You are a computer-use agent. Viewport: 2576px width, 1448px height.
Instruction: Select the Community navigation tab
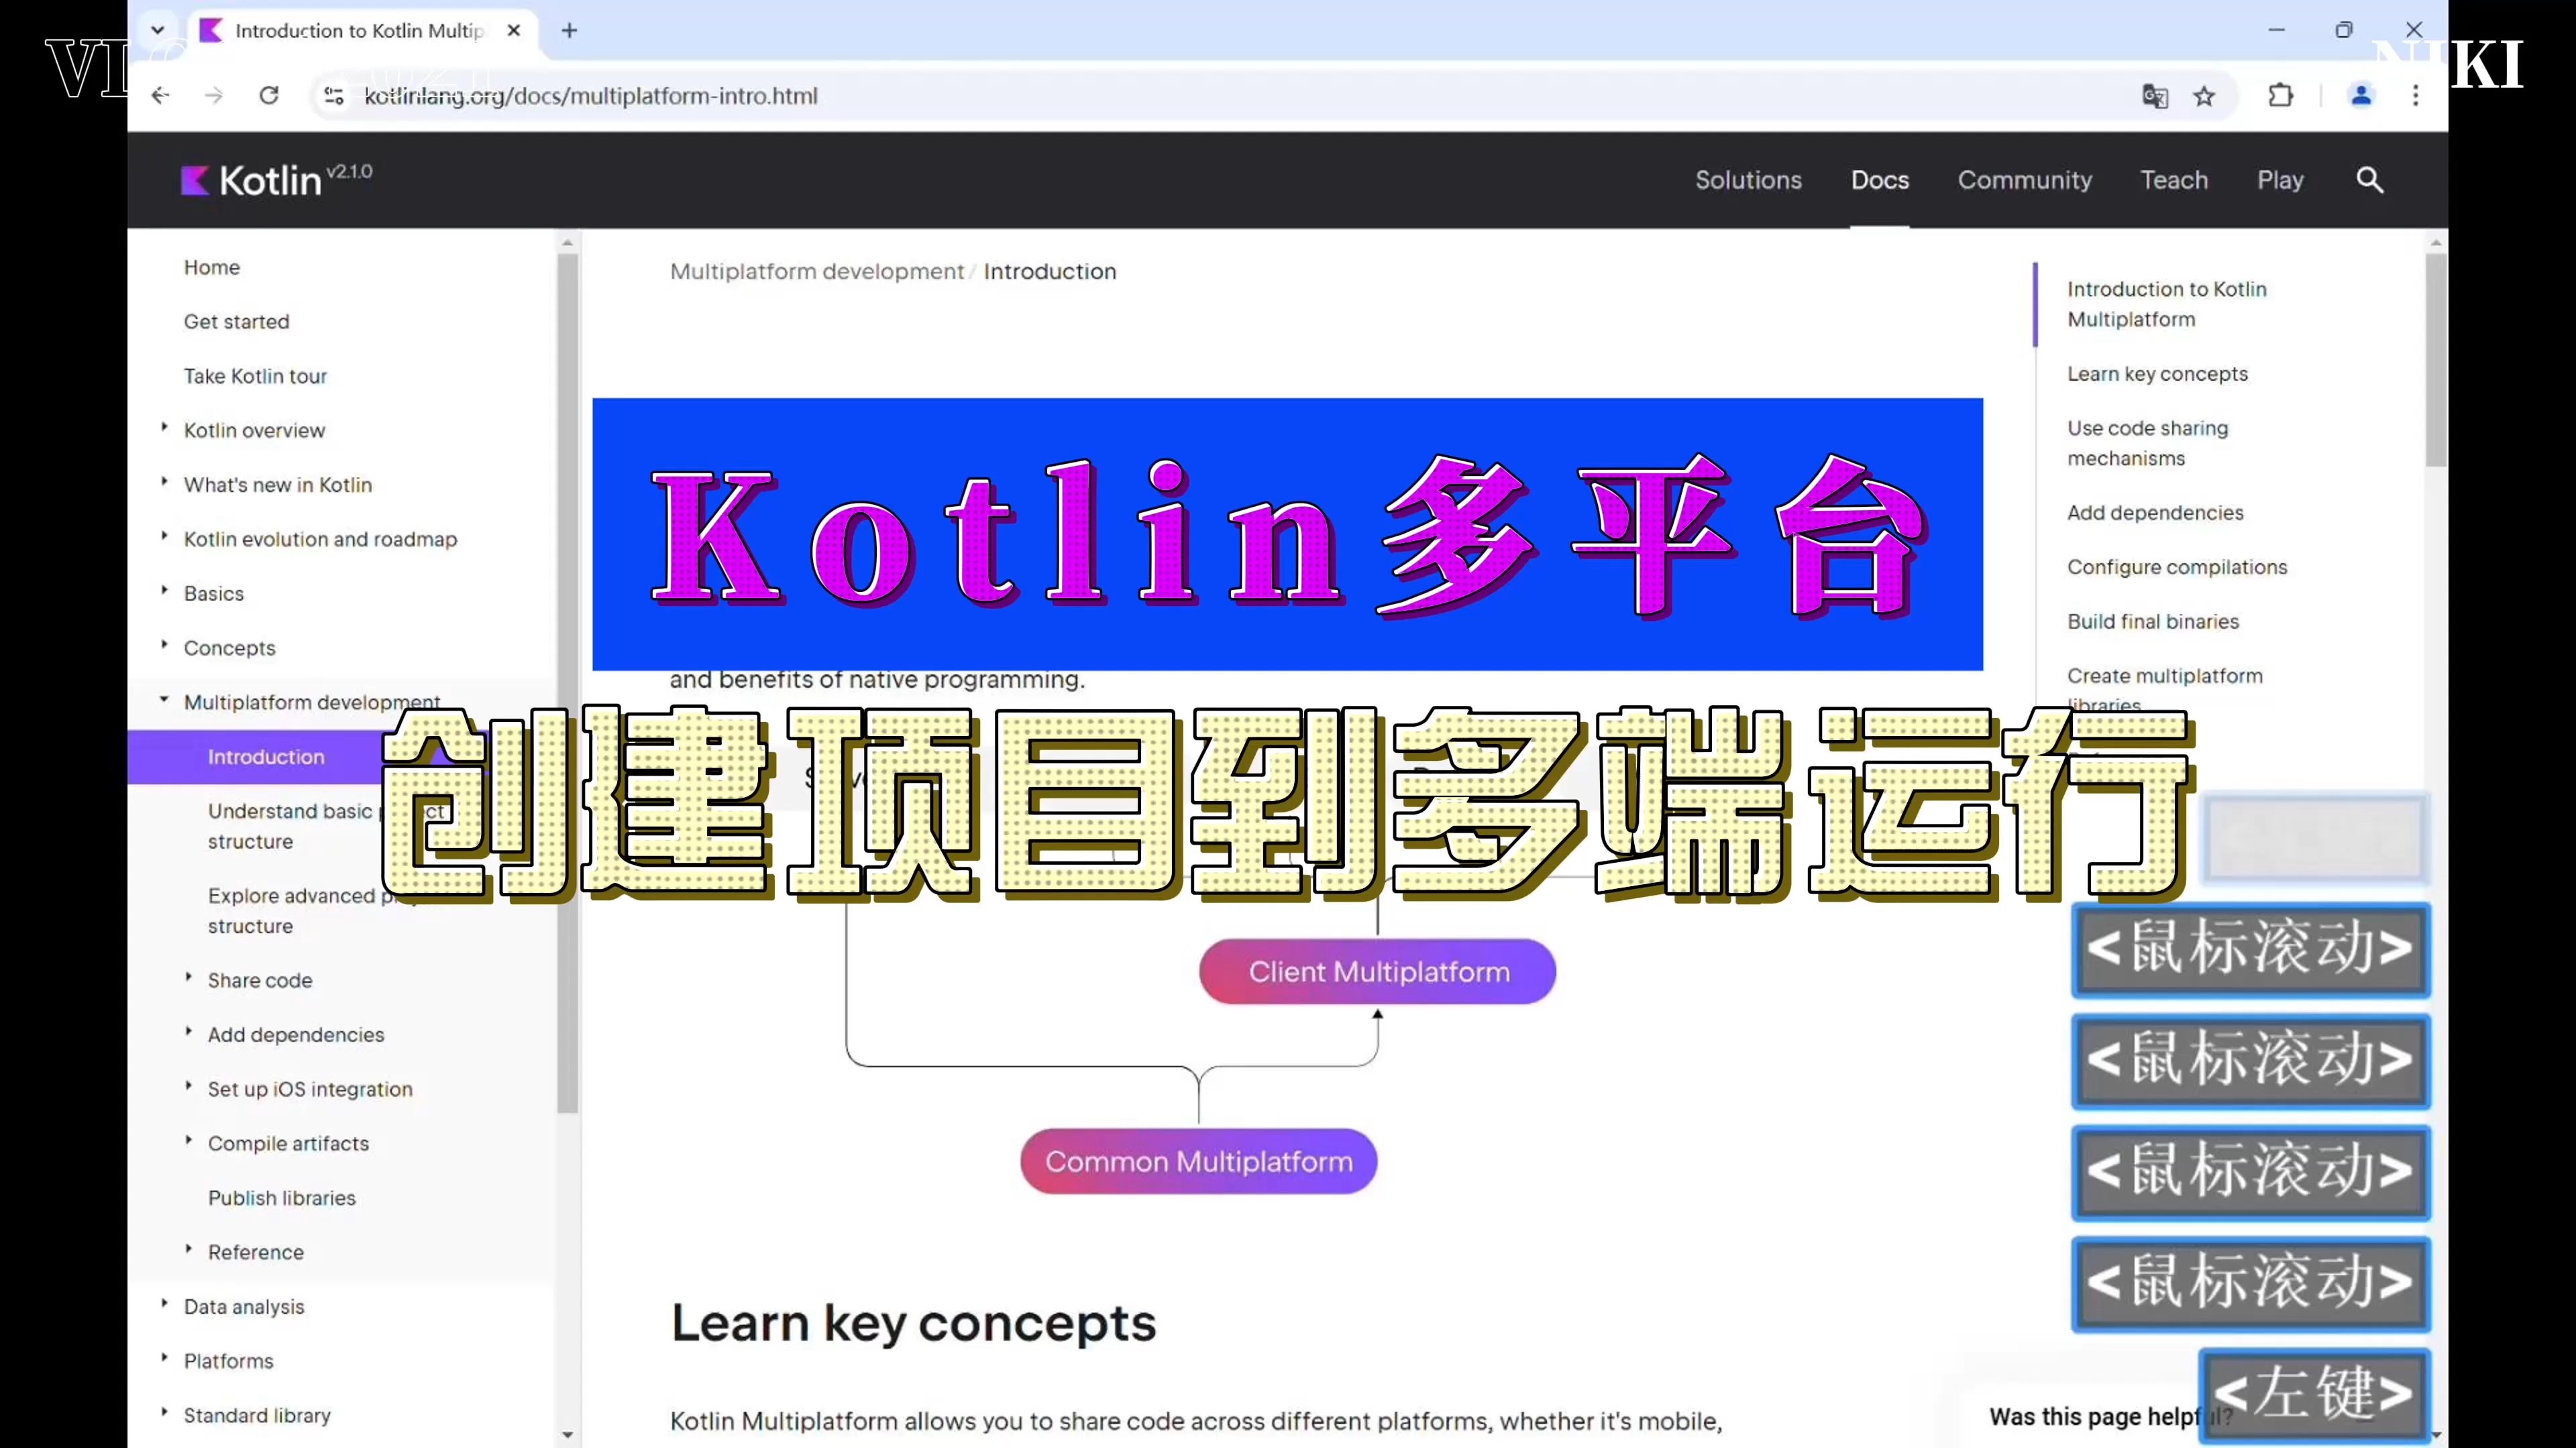click(2024, 178)
